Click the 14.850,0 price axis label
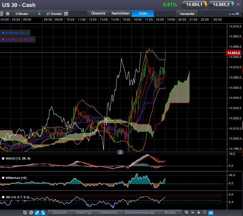The width and height of the screenshot is (243, 216). point(235,88)
